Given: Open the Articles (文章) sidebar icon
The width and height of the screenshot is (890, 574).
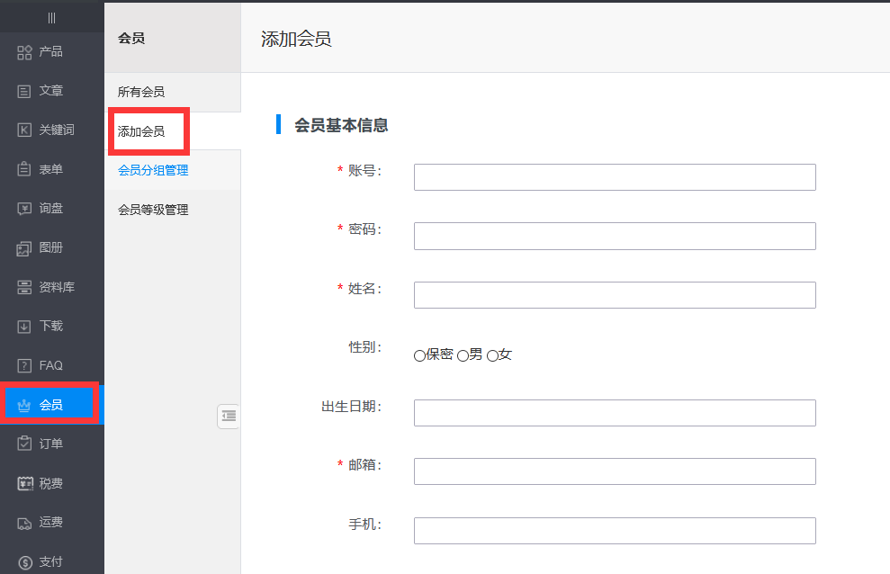Looking at the screenshot, I should point(25,91).
